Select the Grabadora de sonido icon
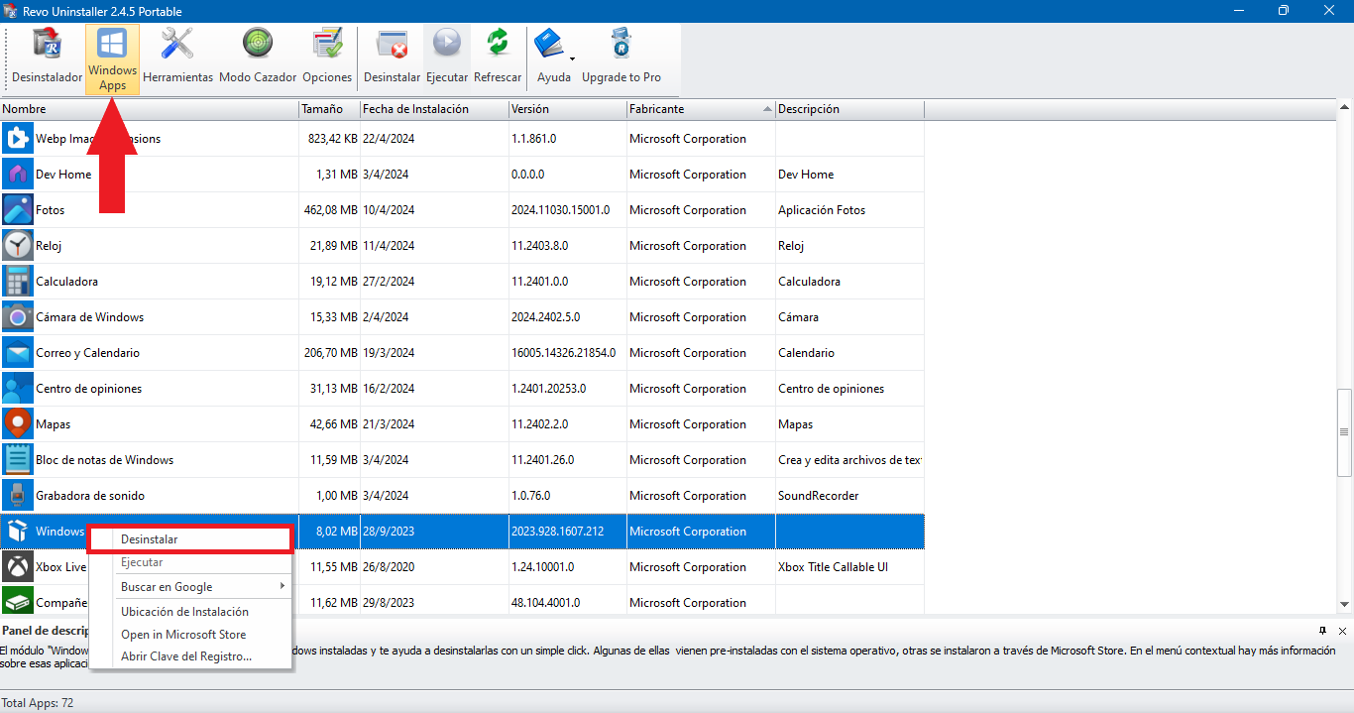The width and height of the screenshot is (1354, 713). tap(18, 496)
